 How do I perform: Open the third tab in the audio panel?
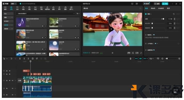tap(161, 8)
